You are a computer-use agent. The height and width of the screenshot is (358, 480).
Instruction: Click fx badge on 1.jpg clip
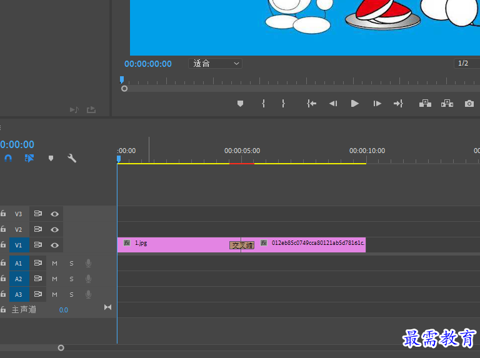tap(127, 243)
